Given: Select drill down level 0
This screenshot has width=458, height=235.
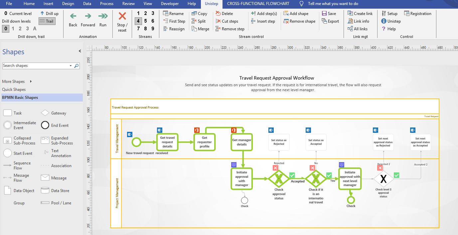Looking at the screenshot, I should 5,29.
